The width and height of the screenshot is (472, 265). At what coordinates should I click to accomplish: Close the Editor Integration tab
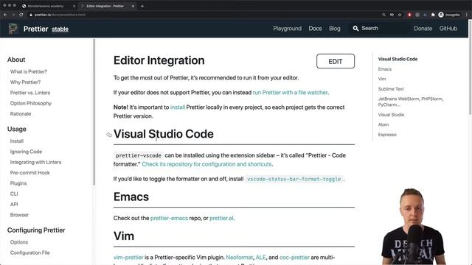click(x=133, y=6)
